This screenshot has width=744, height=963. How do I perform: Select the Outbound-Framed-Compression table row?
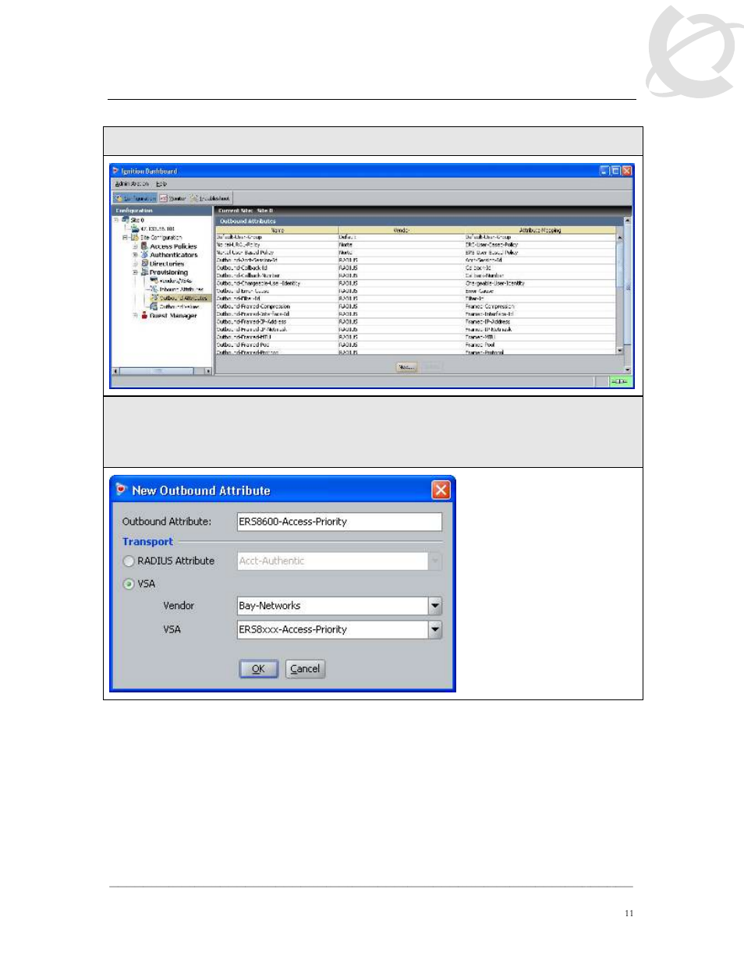(x=416, y=306)
